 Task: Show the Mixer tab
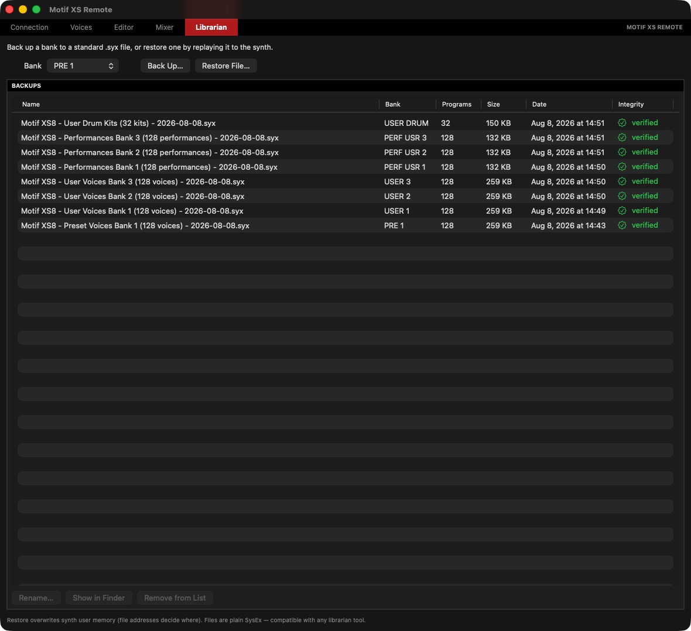[165, 28]
